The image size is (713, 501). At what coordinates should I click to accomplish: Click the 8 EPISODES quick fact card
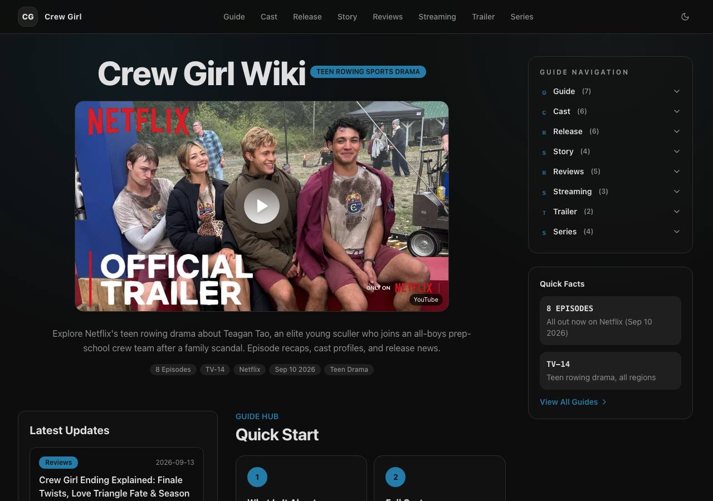(x=611, y=321)
